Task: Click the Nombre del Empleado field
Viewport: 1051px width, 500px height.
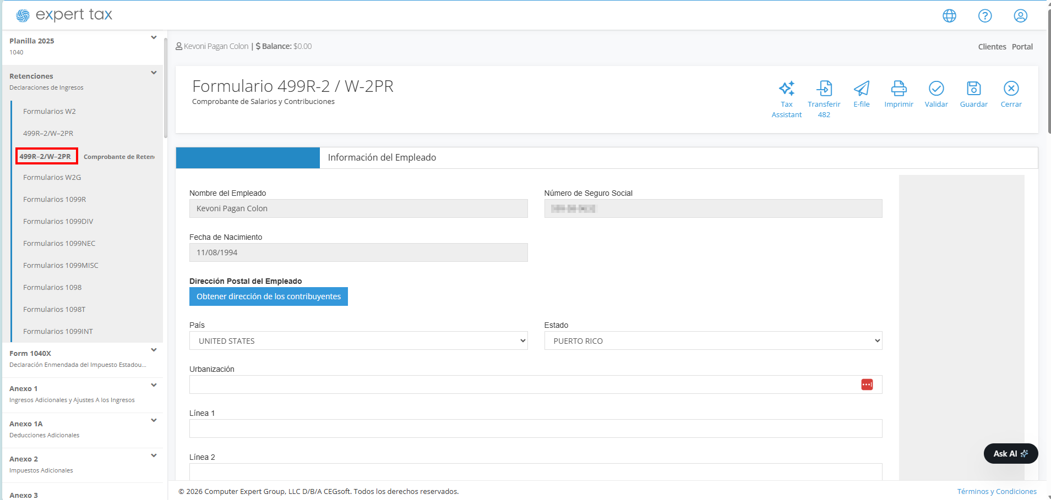Action: point(358,208)
